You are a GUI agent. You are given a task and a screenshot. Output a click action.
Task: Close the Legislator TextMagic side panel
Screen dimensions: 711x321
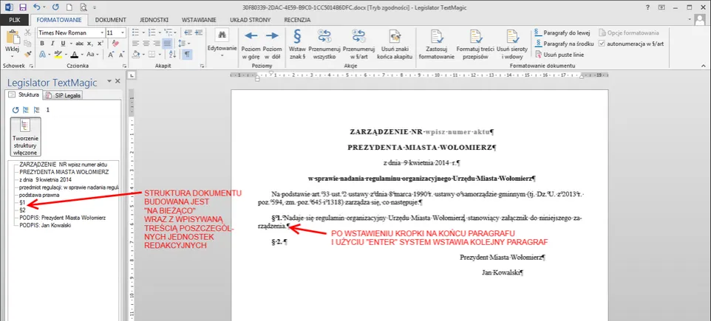118,81
